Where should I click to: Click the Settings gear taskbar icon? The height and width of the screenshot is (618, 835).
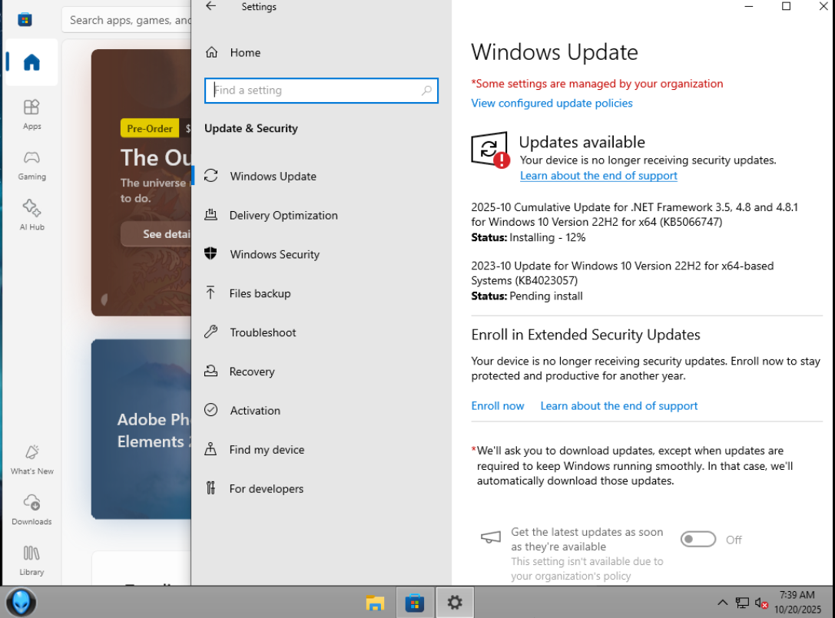[x=454, y=603]
